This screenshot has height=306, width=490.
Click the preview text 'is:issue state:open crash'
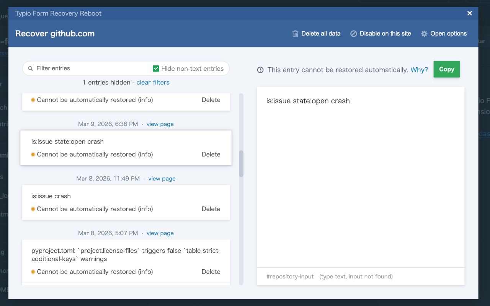click(x=308, y=101)
